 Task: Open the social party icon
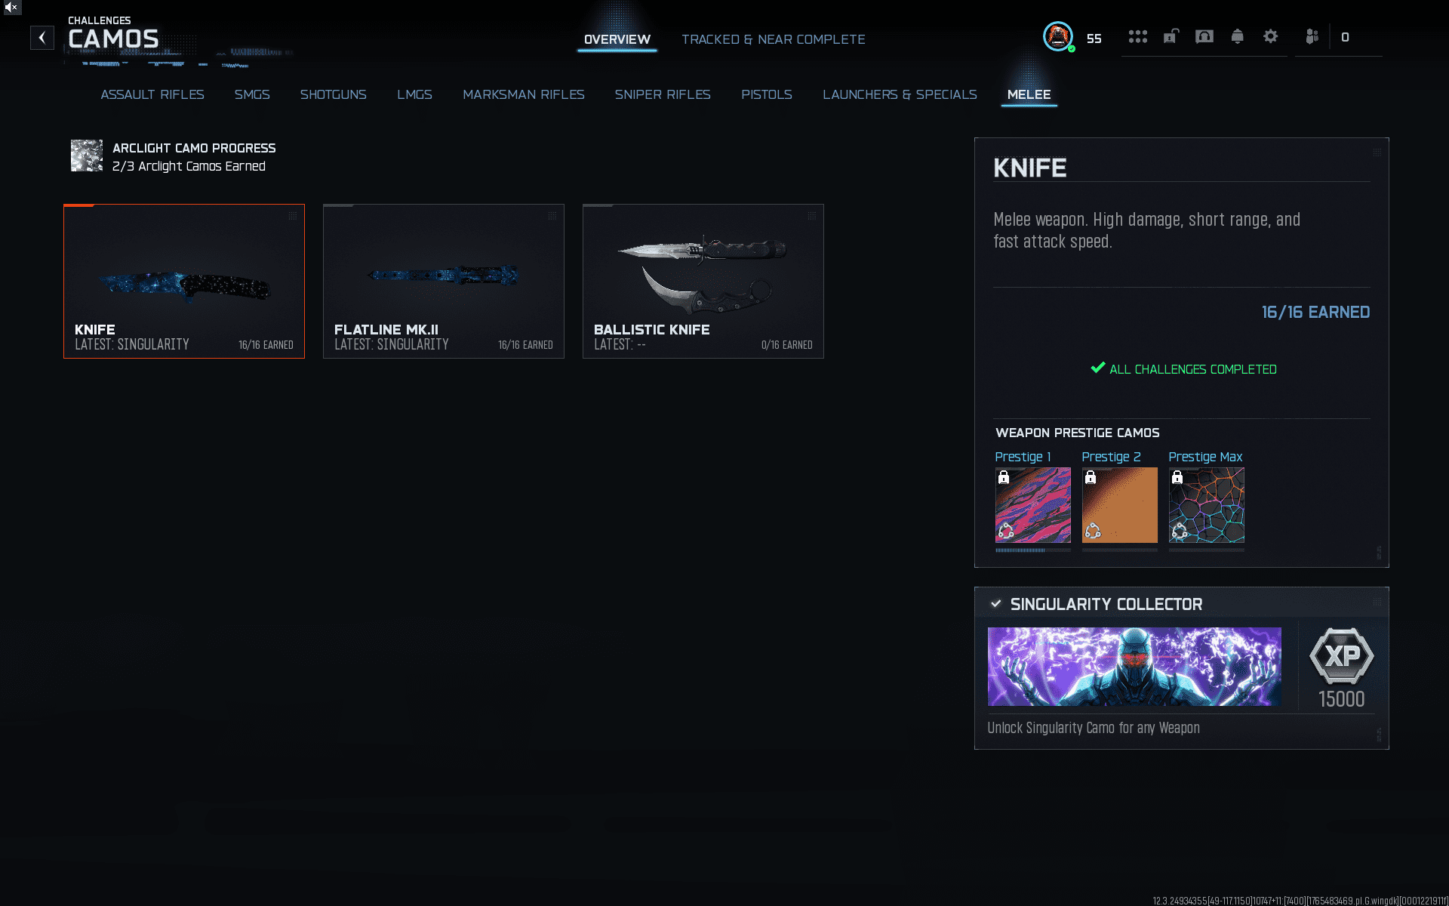click(x=1312, y=36)
